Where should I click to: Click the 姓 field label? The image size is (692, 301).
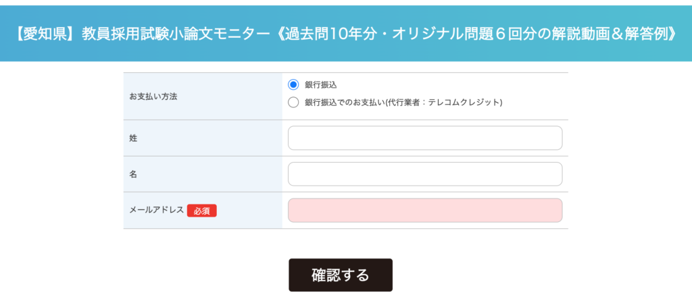pos(133,138)
